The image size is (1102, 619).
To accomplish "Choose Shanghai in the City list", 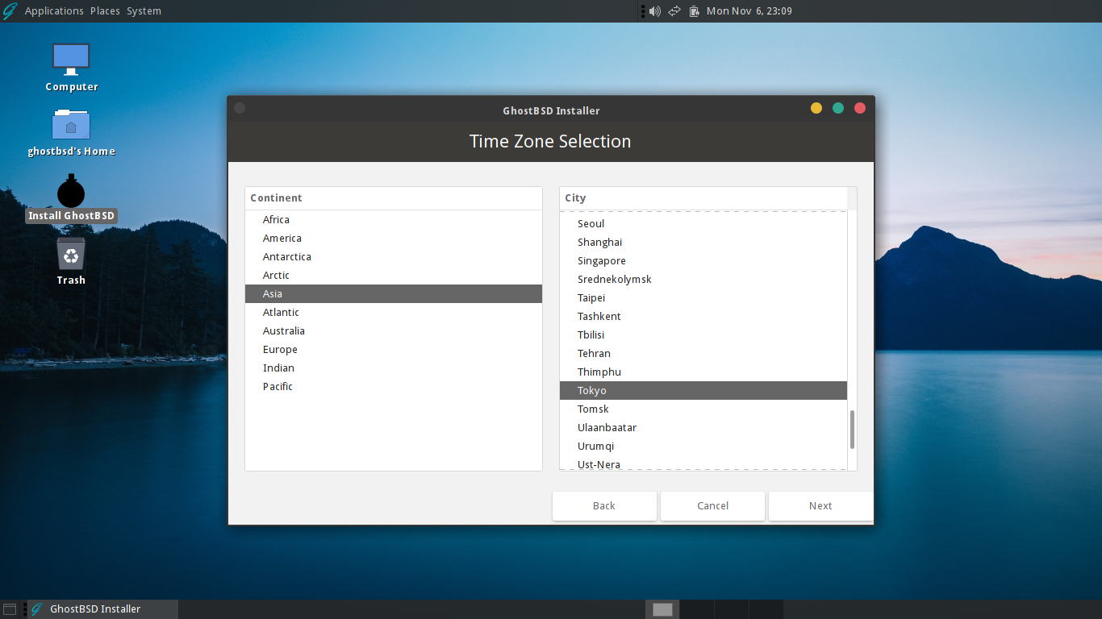I will 703,243.
